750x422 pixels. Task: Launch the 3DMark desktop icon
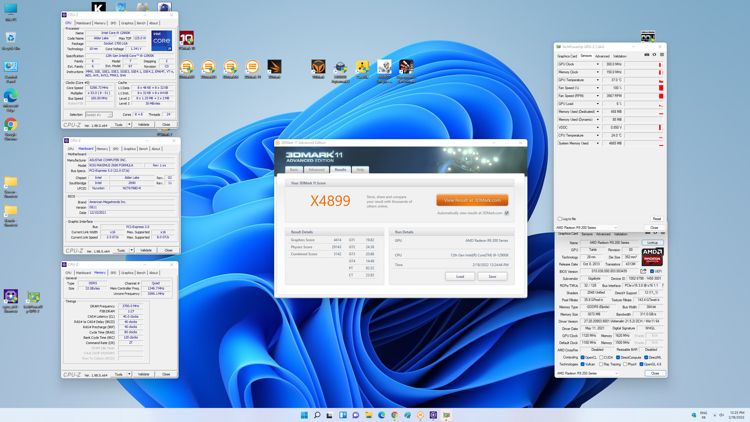click(274, 69)
